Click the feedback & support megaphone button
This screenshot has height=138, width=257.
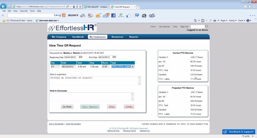point(239,132)
